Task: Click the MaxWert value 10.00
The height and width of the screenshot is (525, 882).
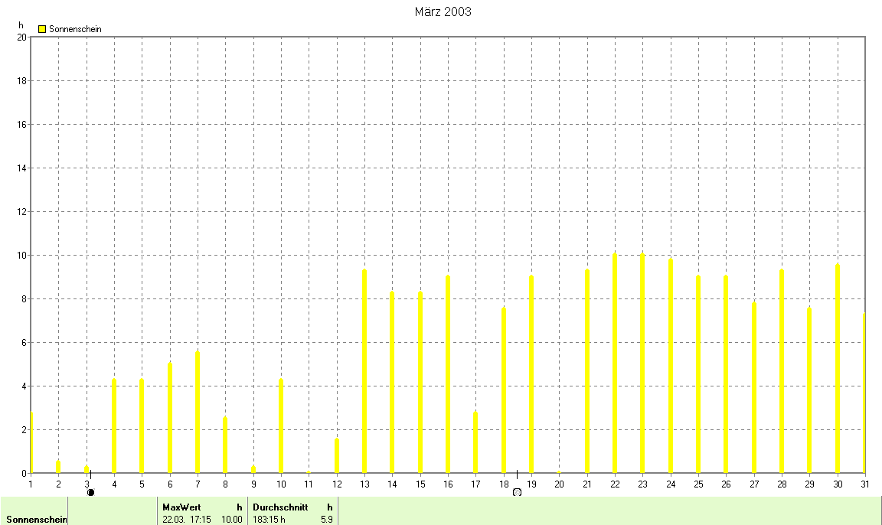Action: click(232, 520)
